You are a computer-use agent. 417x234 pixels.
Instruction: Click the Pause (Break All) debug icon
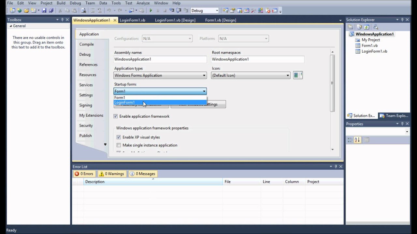tap(158, 10)
